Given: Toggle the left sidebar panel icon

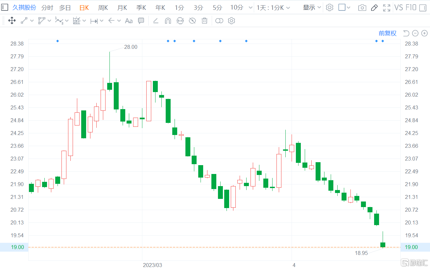Looking at the screenshot, I should tap(5, 8).
